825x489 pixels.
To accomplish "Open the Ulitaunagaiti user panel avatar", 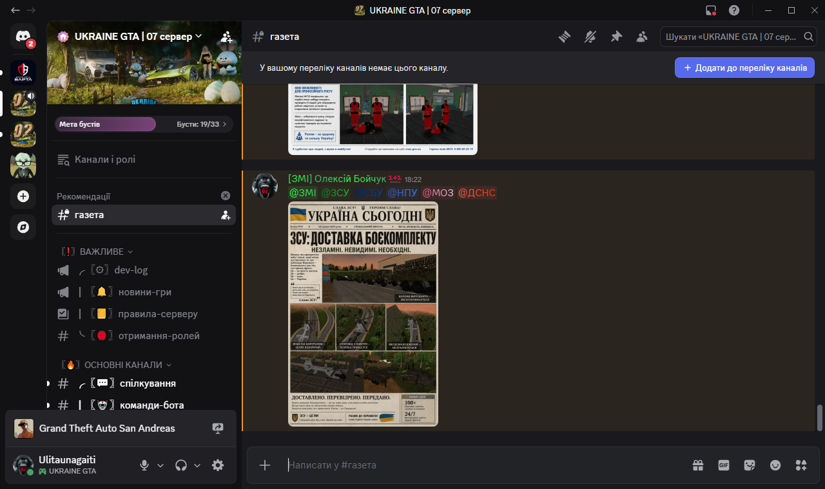I will 23,465.
